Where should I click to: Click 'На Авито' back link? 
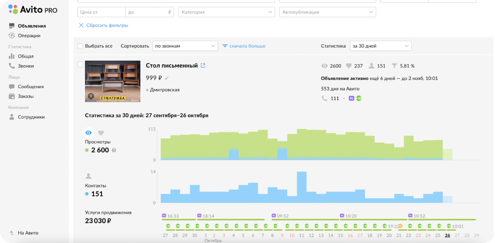click(28, 233)
